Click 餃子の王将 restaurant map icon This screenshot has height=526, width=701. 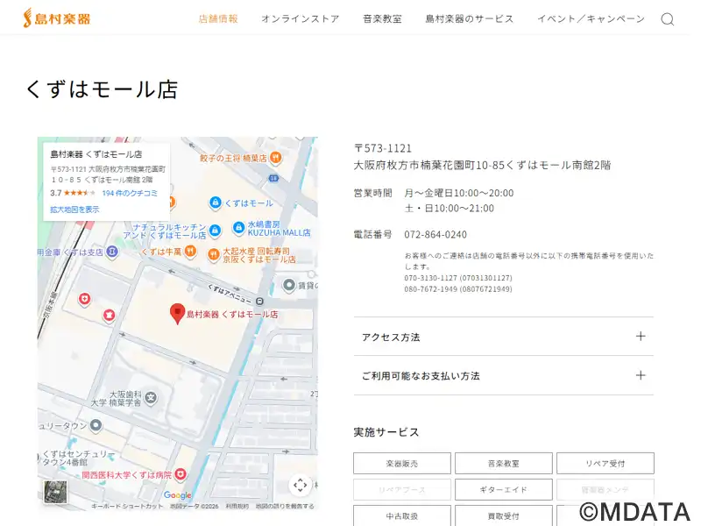pos(276,158)
